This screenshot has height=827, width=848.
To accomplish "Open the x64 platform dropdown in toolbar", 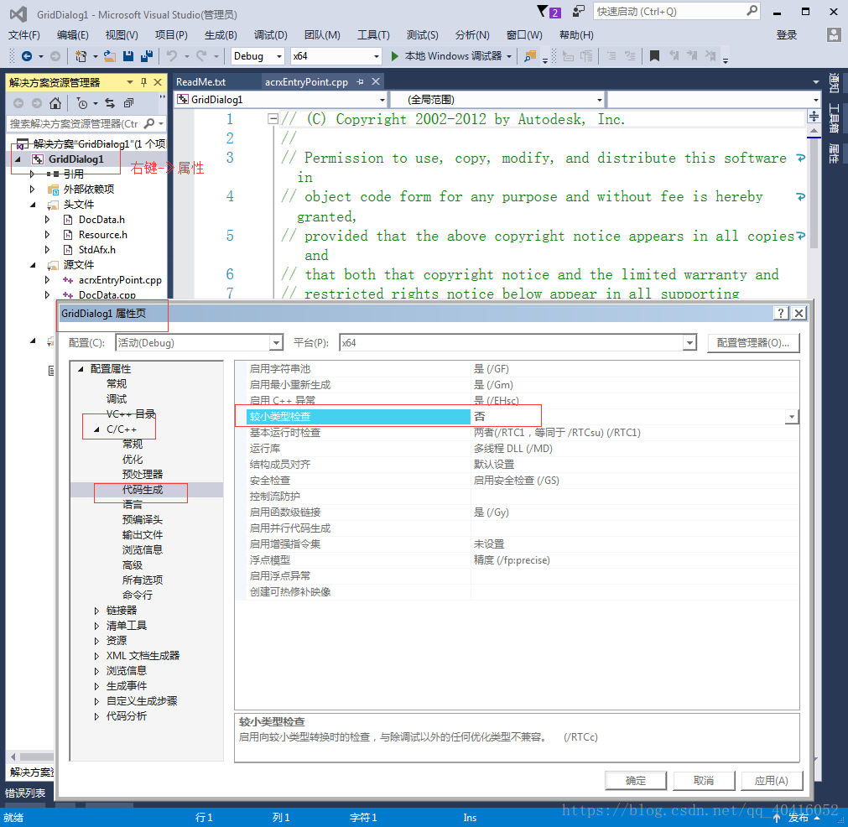I will [x=377, y=56].
